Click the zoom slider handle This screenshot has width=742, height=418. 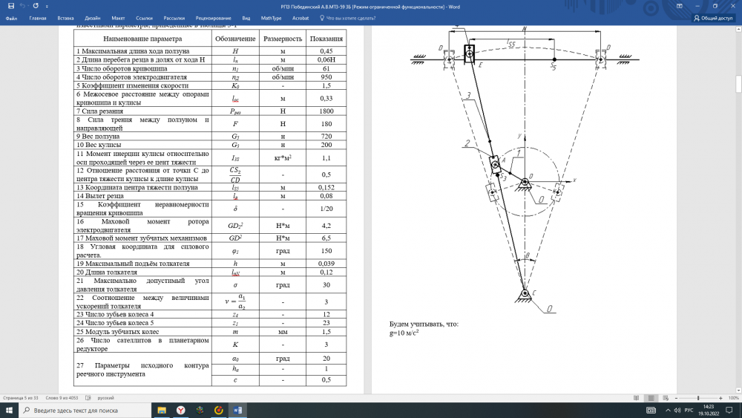tap(698, 398)
